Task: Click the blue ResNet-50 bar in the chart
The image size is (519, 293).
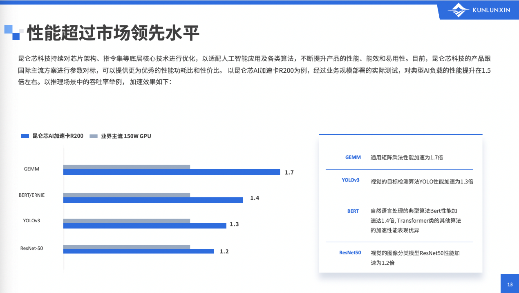Action: coord(139,251)
